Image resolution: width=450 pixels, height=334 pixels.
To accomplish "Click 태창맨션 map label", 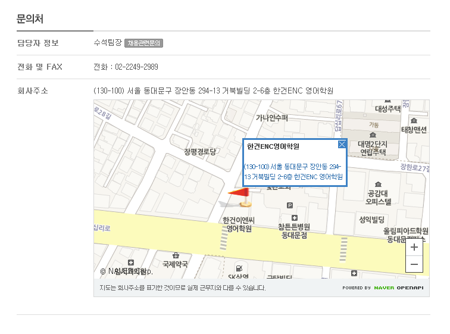I will (414, 130).
